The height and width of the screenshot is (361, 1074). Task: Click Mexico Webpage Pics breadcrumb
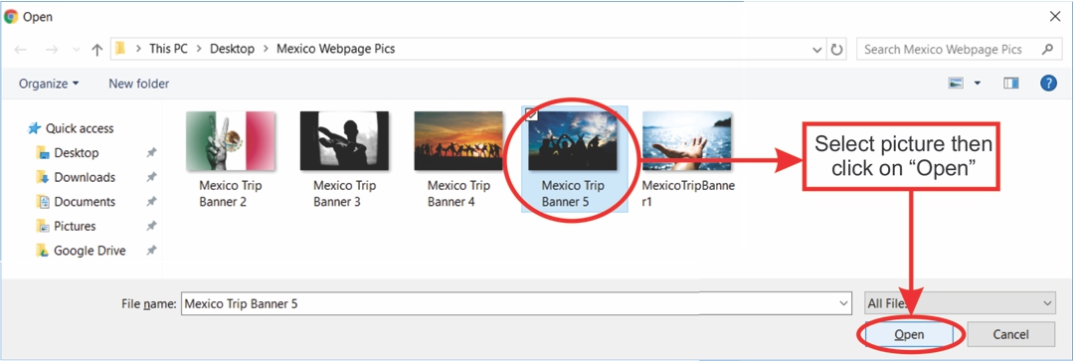coord(336,49)
